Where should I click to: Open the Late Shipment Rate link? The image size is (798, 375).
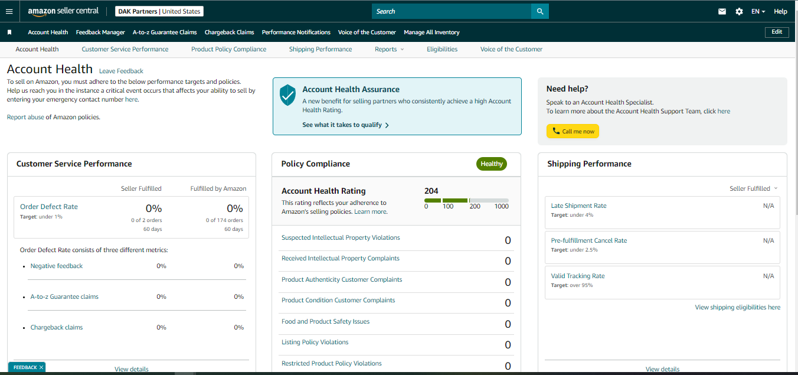[578, 206]
